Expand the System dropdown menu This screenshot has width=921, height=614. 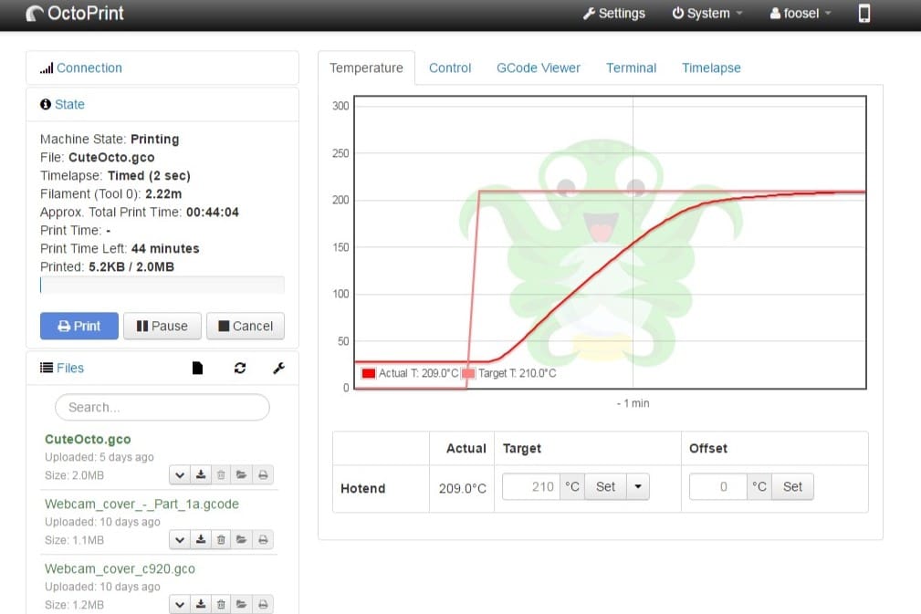pyautogui.click(x=707, y=13)
